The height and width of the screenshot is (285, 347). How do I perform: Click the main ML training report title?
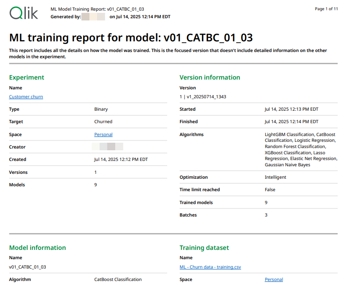pos(131,37)
